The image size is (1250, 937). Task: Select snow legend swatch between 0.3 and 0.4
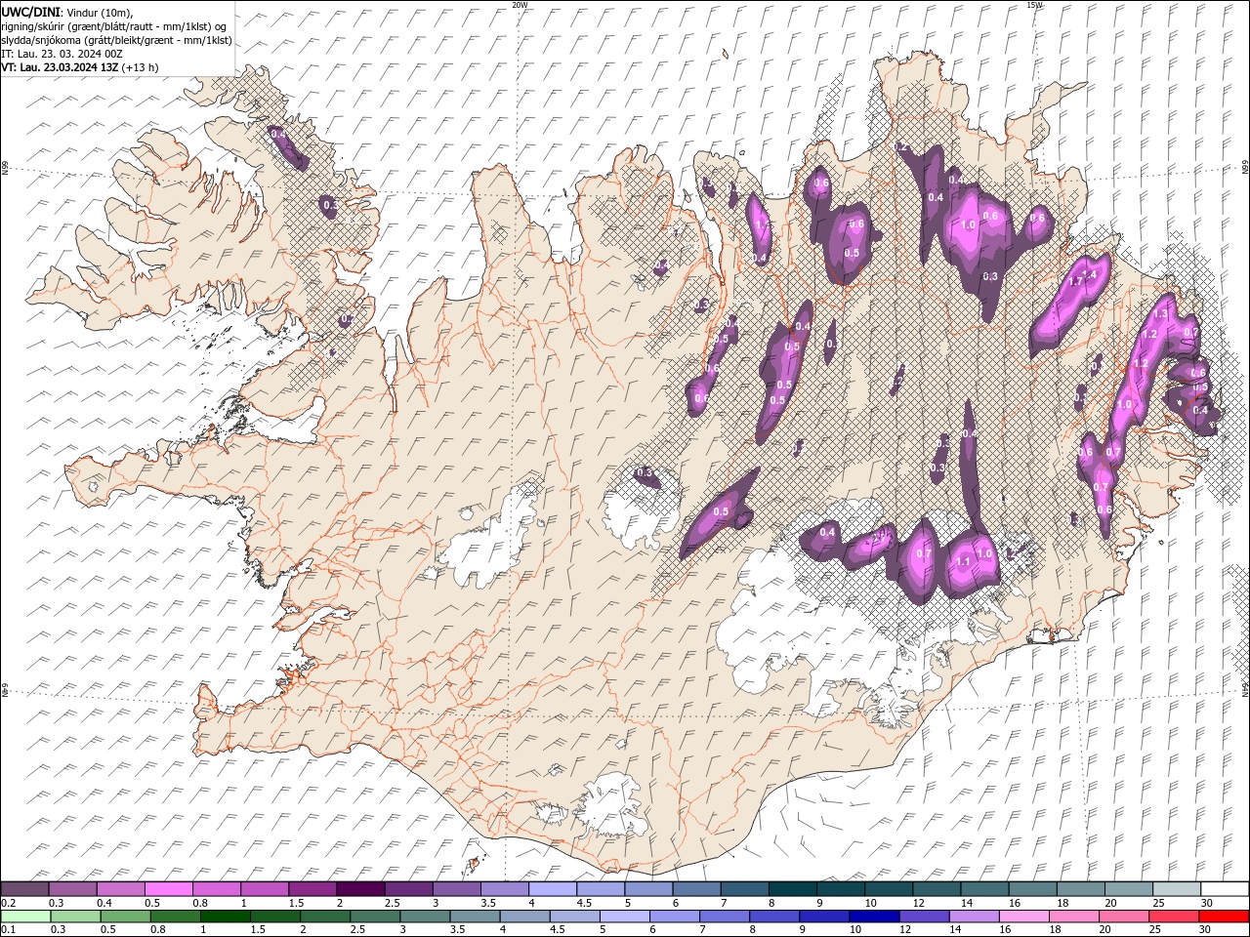pyautogui.click(x=73, y=889)
